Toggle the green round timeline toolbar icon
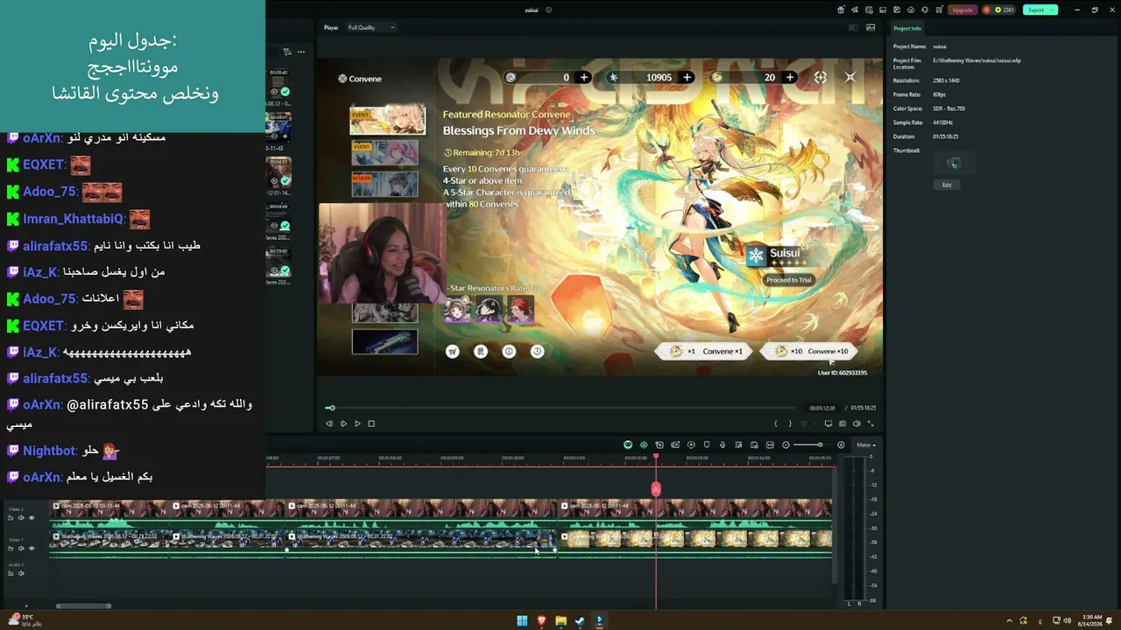Image resolution: width=1121 pixels, height=630 pixels. point(628,445)
